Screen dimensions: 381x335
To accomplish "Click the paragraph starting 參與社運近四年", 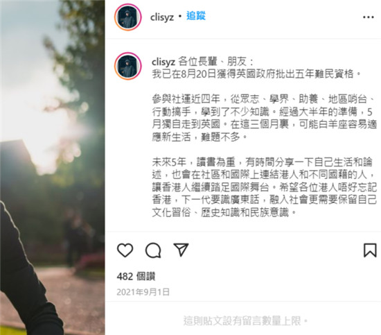I will pos(265,118).
